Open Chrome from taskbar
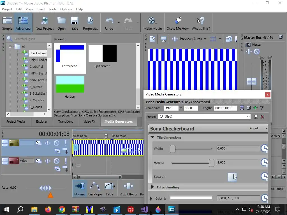The width and height of the screenshot is (287, 215). click(x=62, y=209)
